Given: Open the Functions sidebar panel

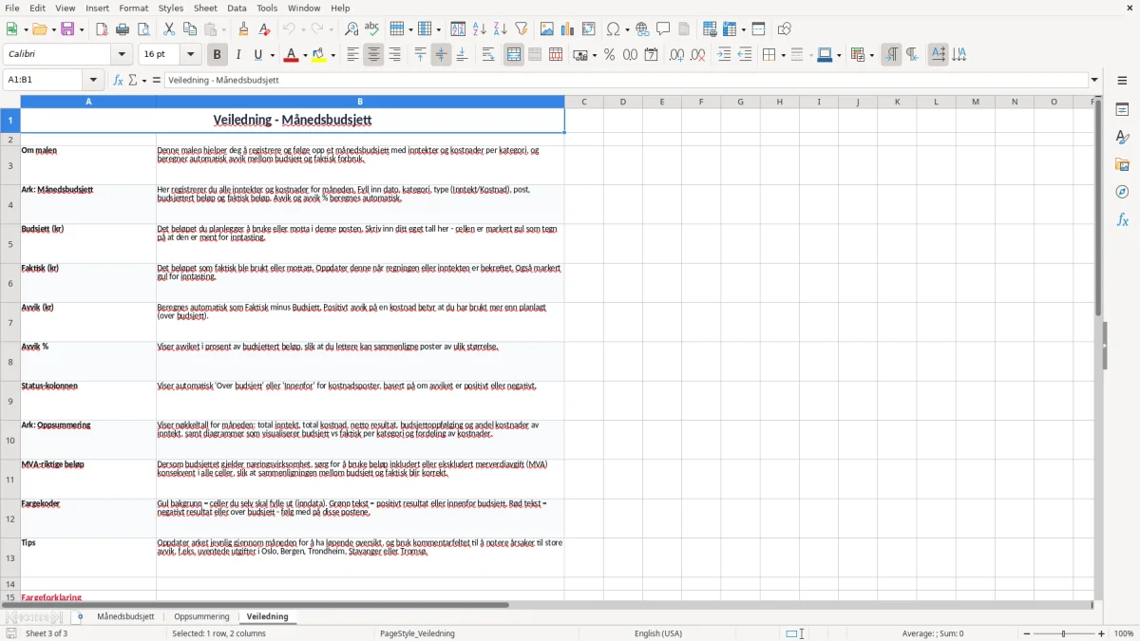Looking at the screenshot, I should 1122,219.
